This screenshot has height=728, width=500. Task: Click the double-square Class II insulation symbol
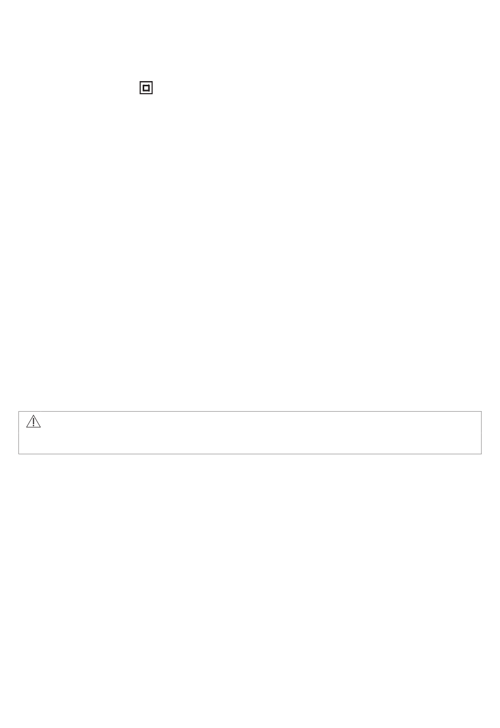146,88
